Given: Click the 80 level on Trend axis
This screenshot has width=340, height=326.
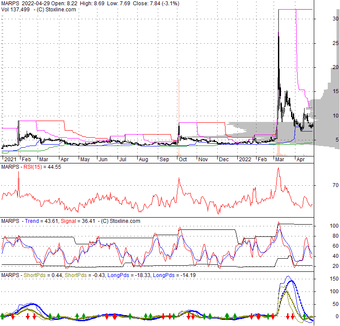Looking at the screenshot, I should pos(336,236).
